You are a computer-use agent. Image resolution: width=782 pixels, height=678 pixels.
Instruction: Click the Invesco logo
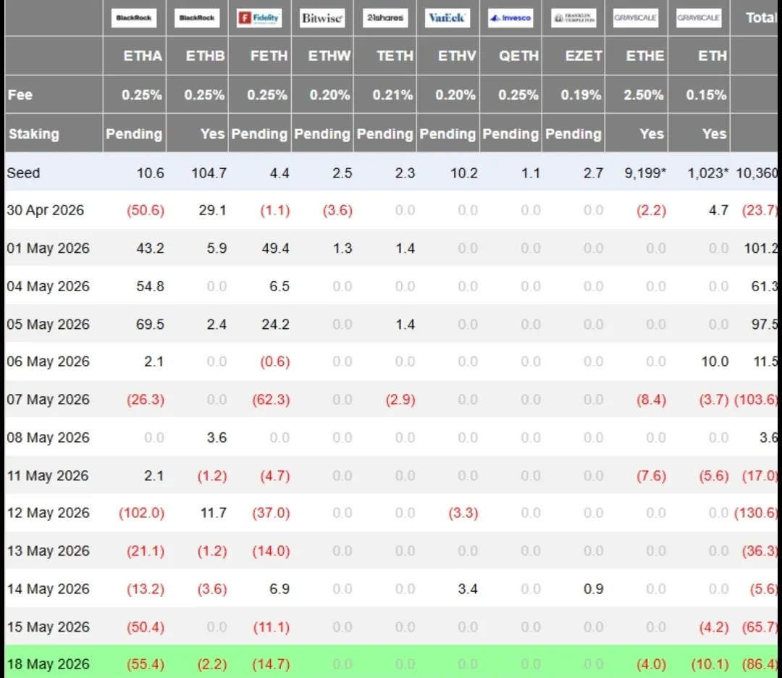pos(510,18)
